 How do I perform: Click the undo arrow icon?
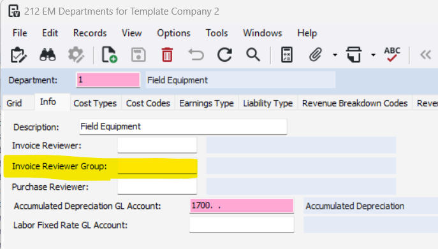coord(196,55)
